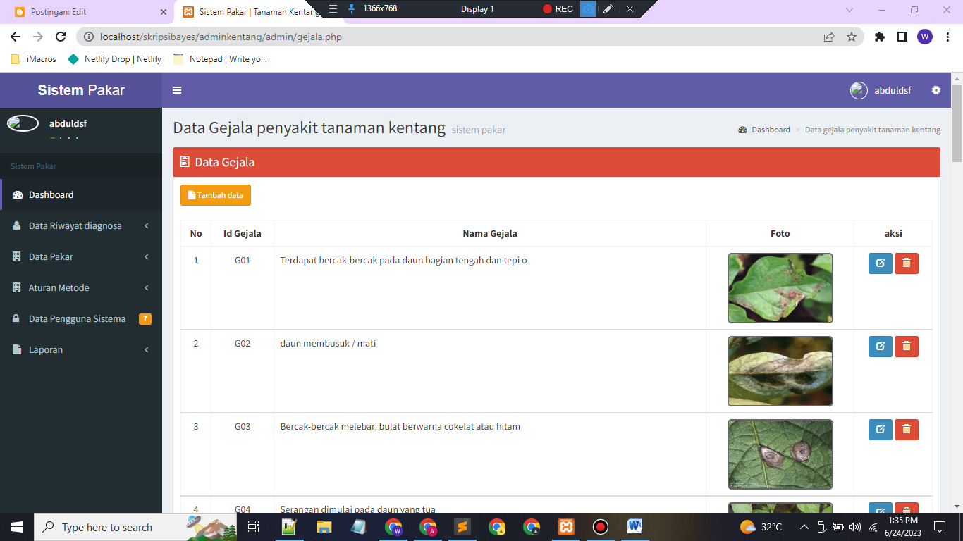This screenshot has height=541, width=963.
Task: Click the browser address bar URL
Action: point(221,37)
